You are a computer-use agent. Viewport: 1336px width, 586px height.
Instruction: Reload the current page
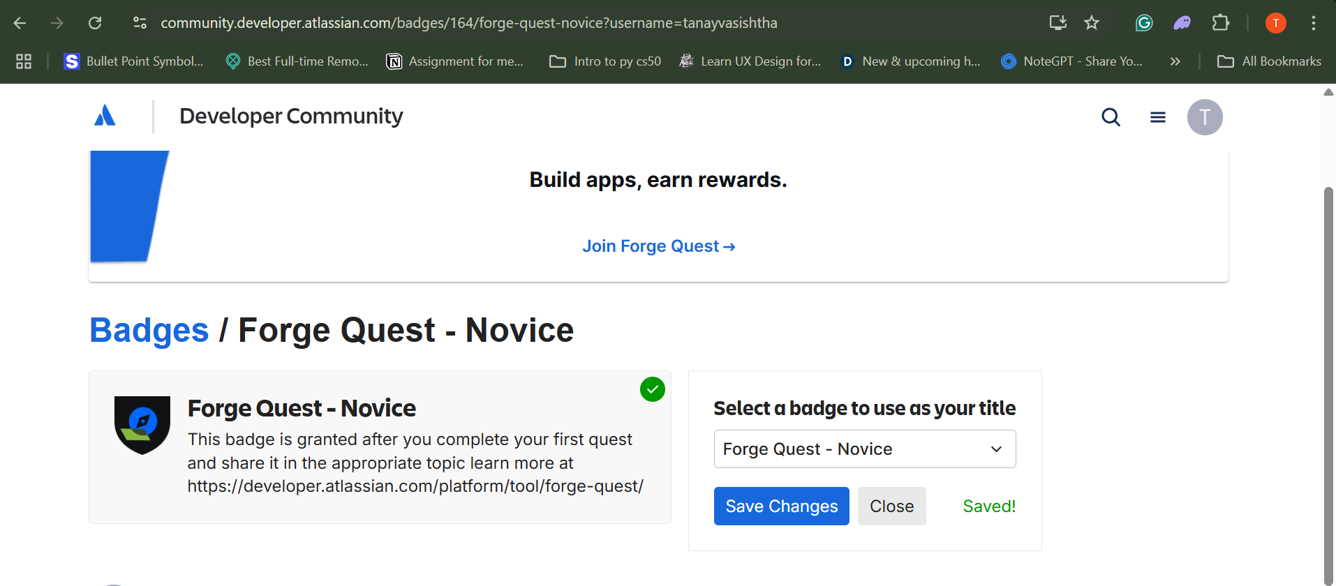(x=95, y=23)
